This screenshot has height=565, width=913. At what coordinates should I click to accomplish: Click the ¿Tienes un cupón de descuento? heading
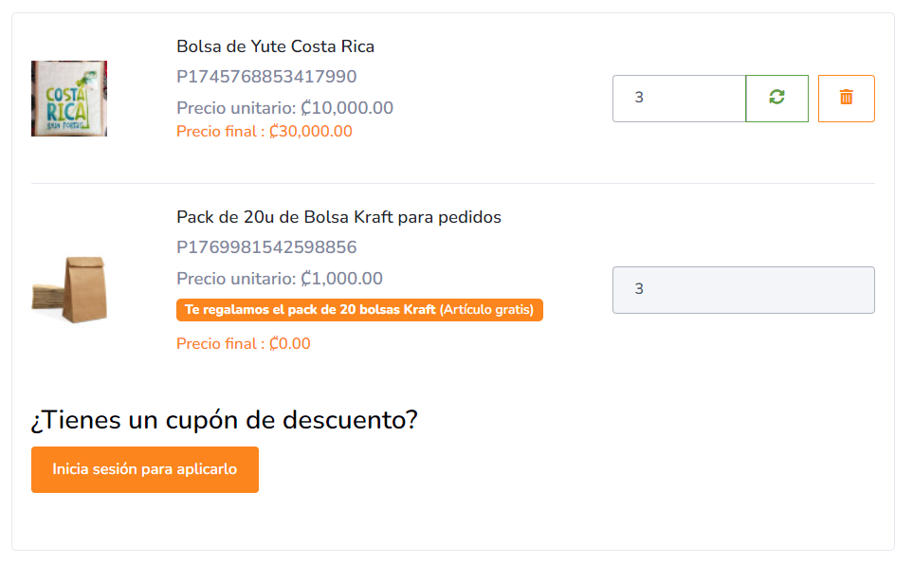pyautogui.click(x=224, y=419)
